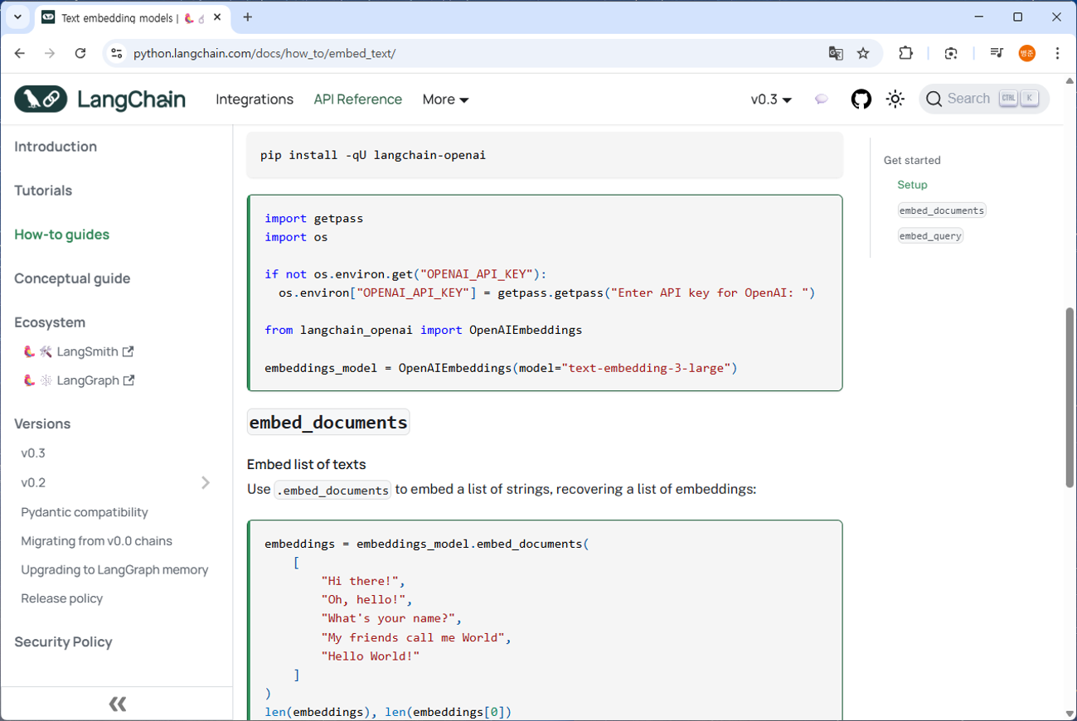
Task: Open Security Policy in the sidebar
Action: (63, 642)
